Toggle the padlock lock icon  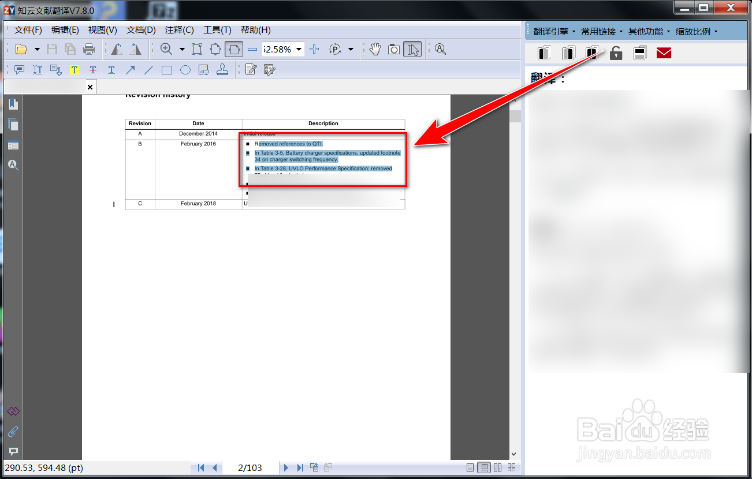click(616, 53)
